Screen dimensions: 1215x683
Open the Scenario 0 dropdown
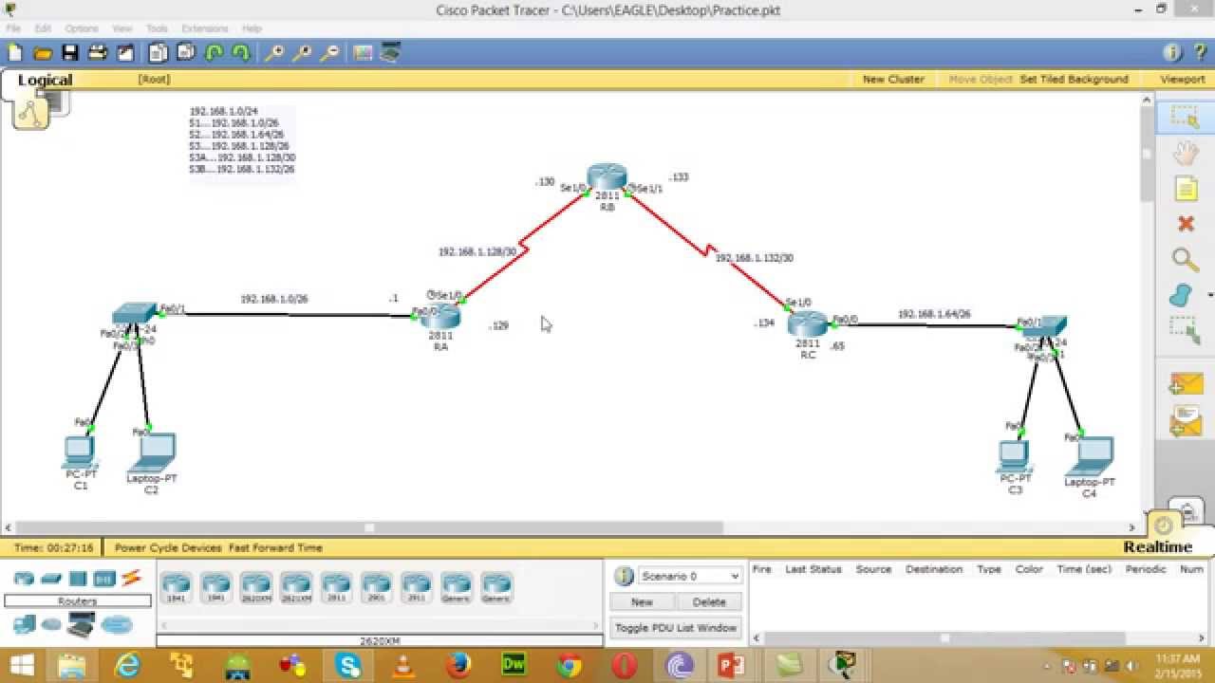click(x=689, y=576)
